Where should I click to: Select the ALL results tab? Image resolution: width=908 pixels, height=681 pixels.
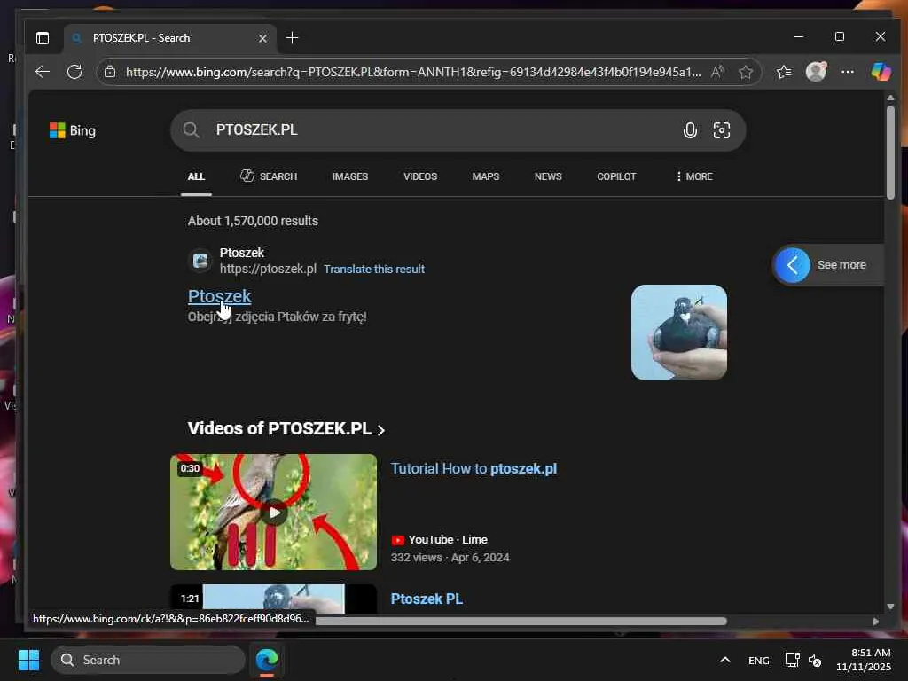click(x=196, y=176)
